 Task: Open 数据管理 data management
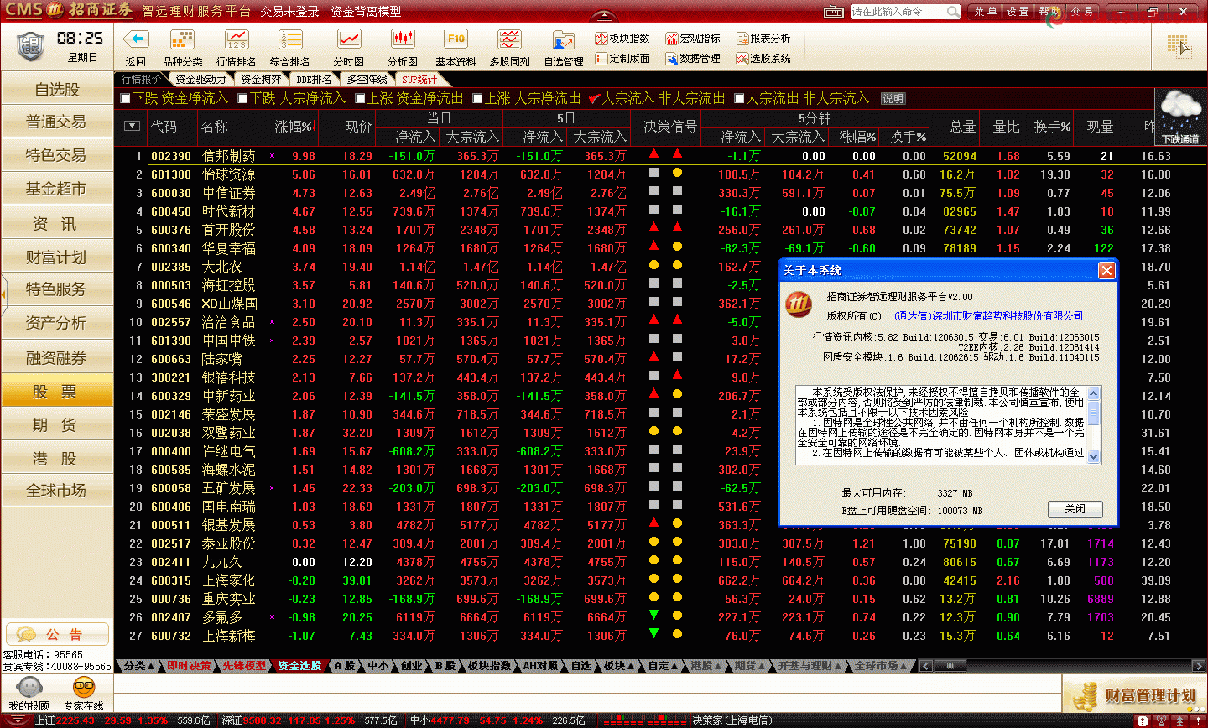693,59
